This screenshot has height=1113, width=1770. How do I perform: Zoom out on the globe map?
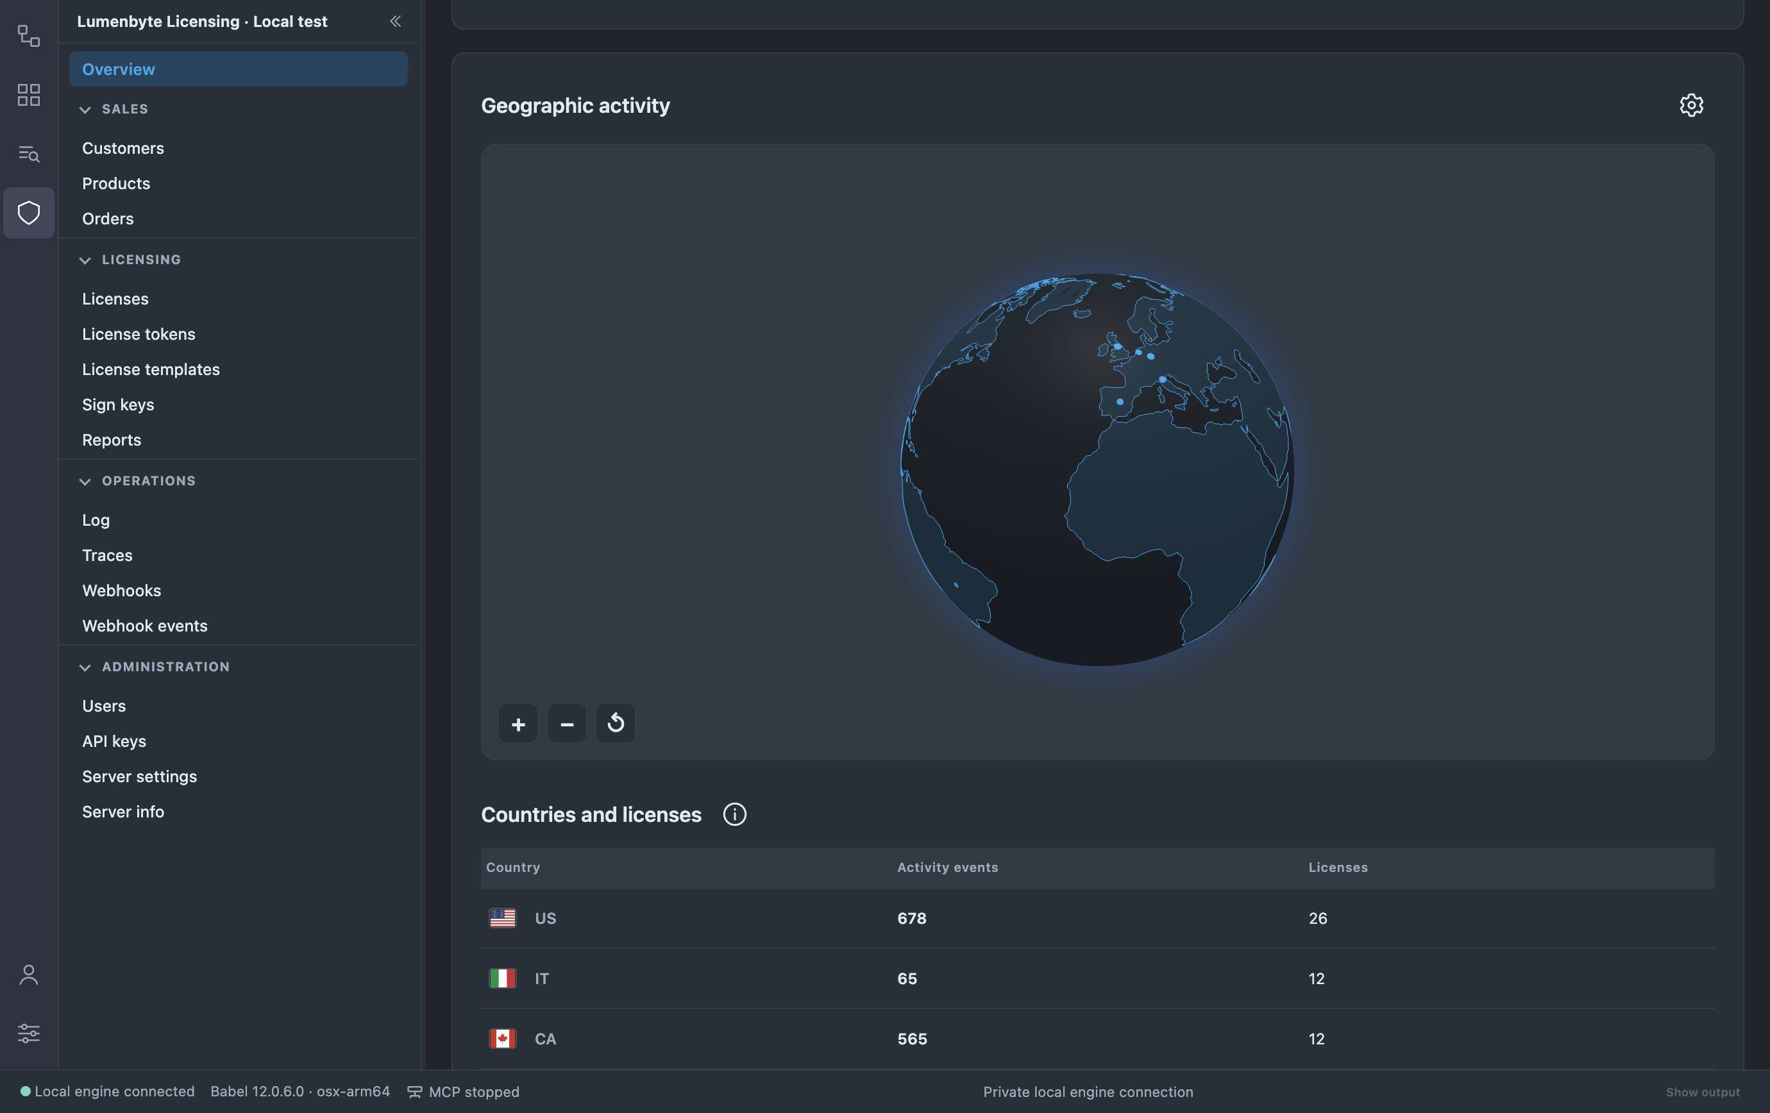[567, 724]
